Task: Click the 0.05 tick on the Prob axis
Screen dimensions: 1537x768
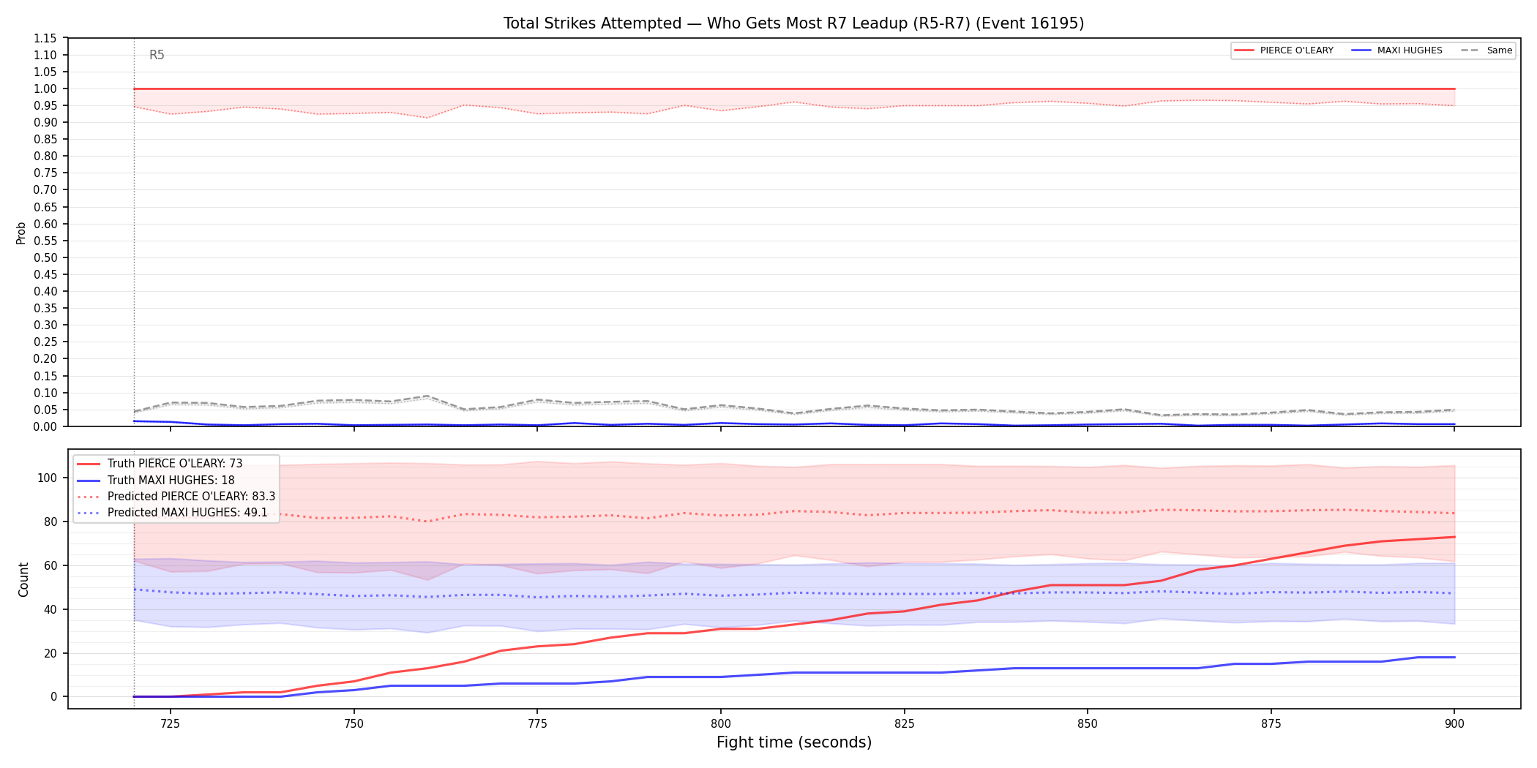Action: click(45, 410)
